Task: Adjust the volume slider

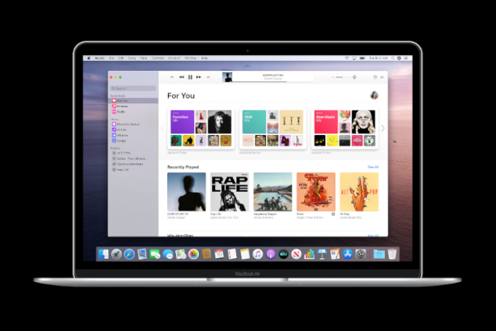Action: click(x=339, y=77)
